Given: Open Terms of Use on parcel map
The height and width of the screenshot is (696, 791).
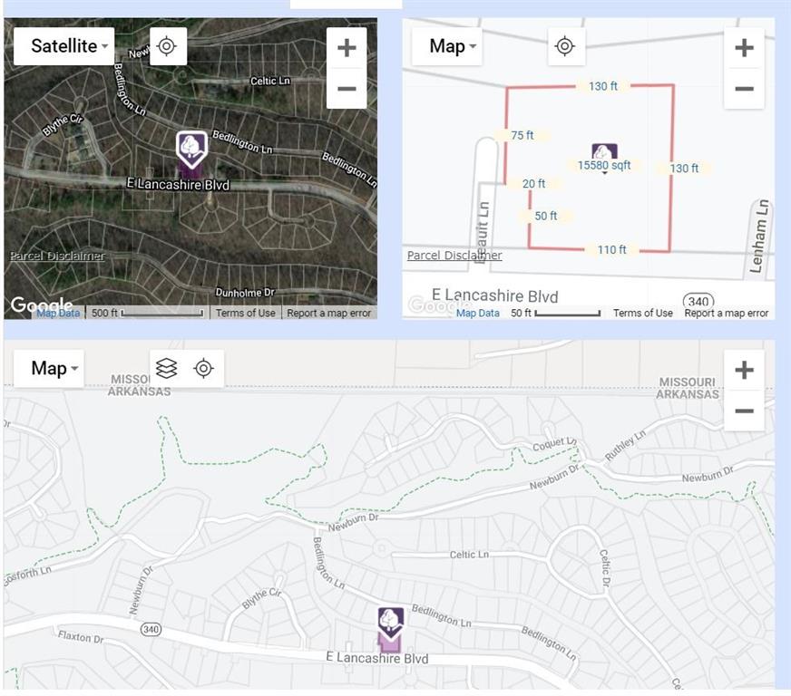Looking at the screenshot, I should pos(642,313).
